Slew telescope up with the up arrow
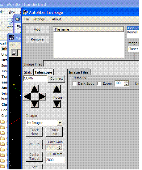 coord(35,89)
